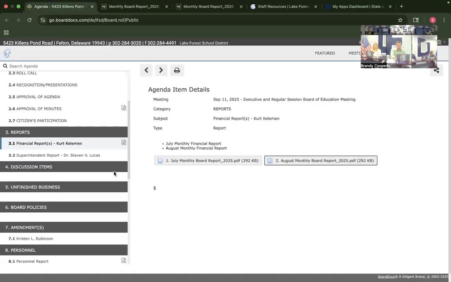Screen dimensions: 451x282
Task: Open attachment icon beside Personnel Report
Action: tap(124, 261)
